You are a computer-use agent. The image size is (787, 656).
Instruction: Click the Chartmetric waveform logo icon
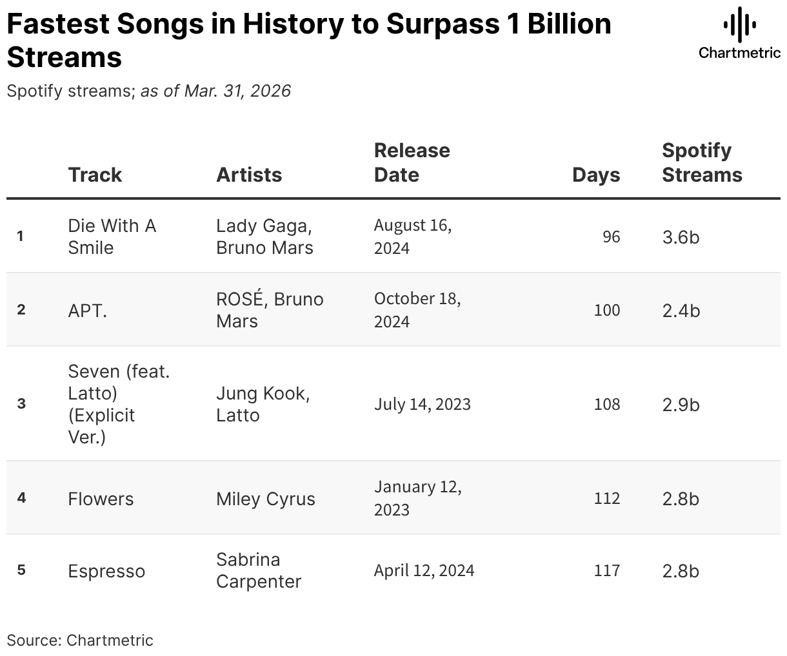click(x=739, y=25)
